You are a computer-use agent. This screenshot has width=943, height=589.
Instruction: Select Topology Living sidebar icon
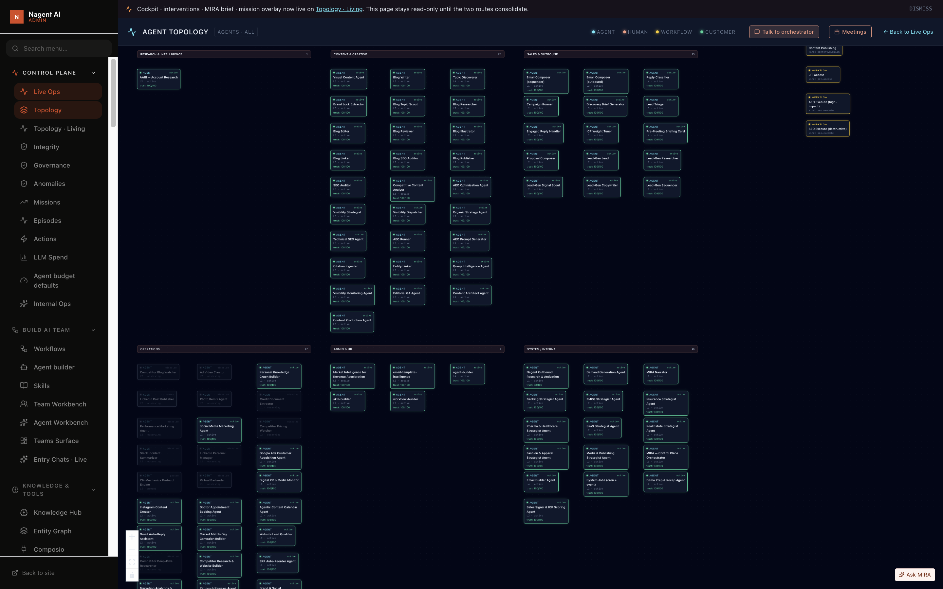coord(24,129)
